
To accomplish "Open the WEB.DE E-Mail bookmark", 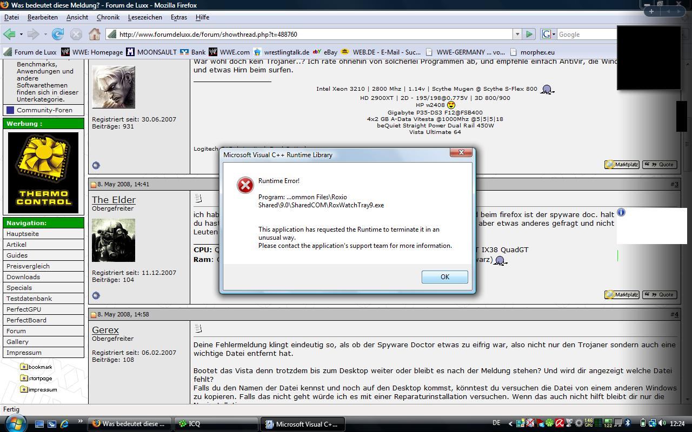I will (x=381, y=52).
